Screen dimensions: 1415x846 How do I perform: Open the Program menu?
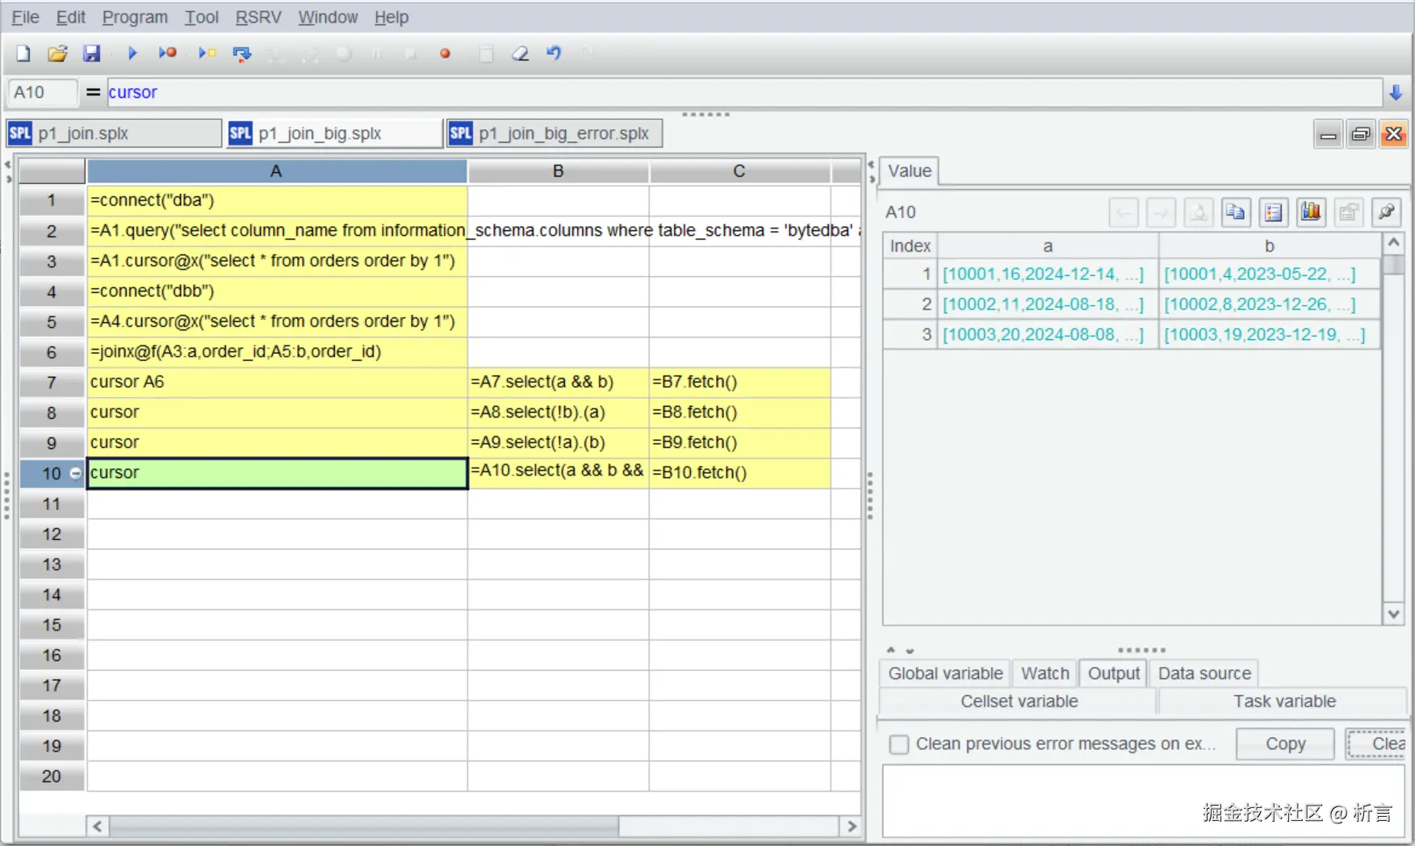[x=135, y=17]
